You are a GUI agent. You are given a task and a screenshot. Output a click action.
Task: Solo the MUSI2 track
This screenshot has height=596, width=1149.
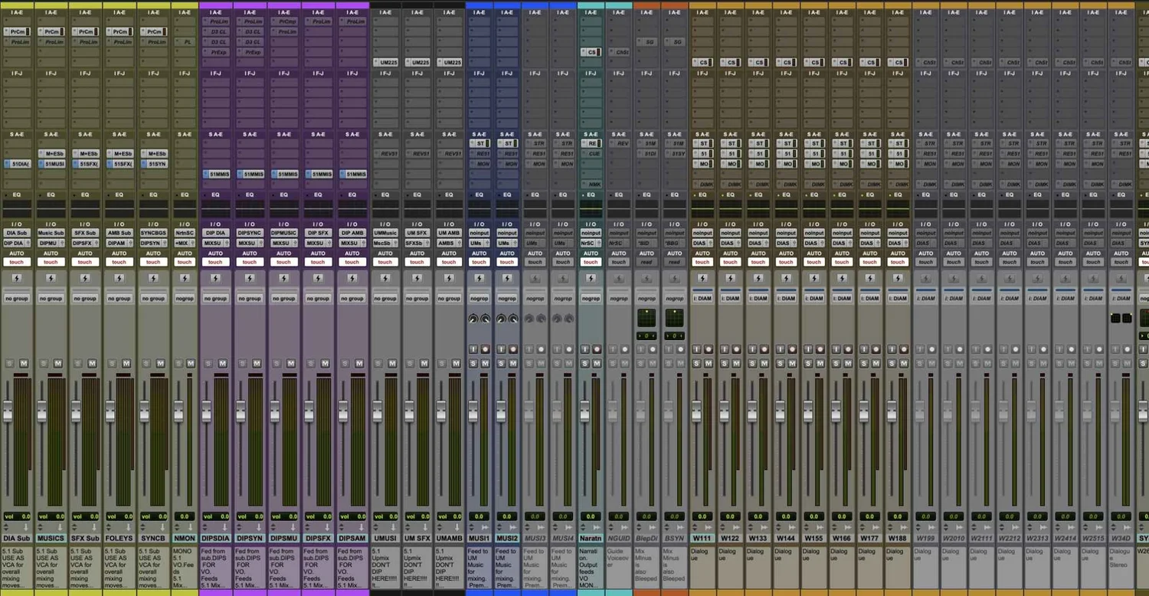tap(502, 364)
